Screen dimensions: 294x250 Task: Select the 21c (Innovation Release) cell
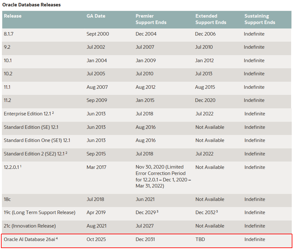[x=30, y=226]
